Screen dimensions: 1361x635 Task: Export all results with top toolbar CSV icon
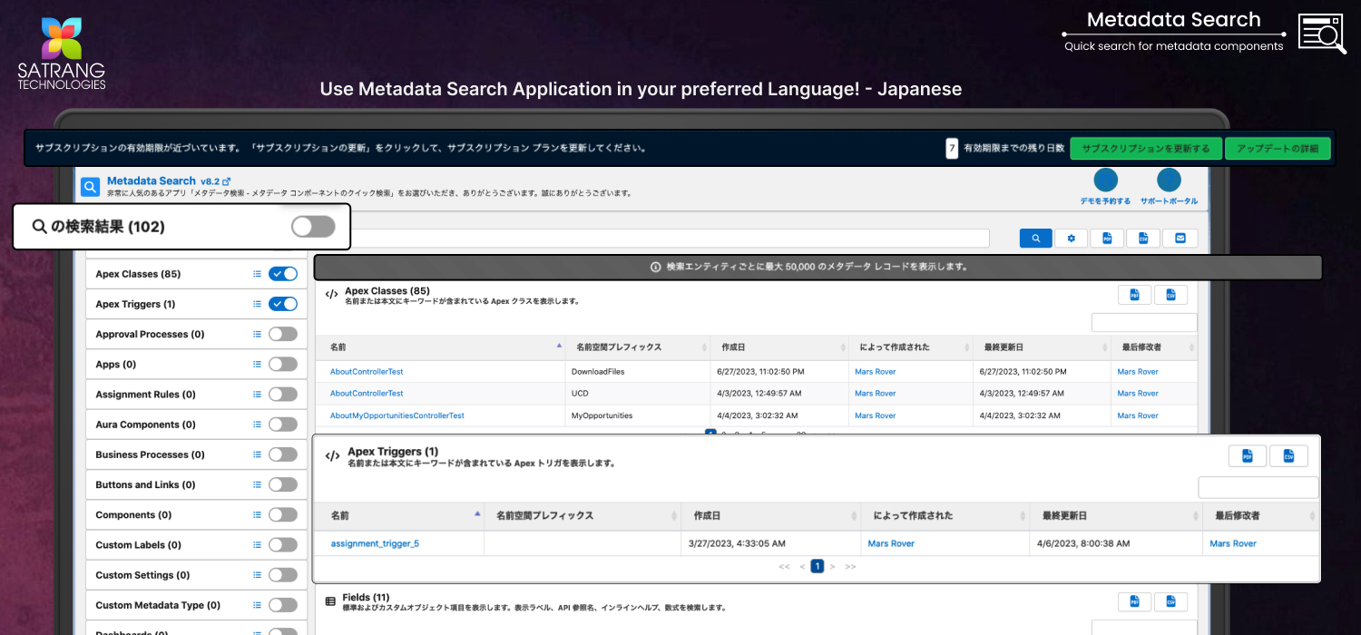tap(1143, 238)
